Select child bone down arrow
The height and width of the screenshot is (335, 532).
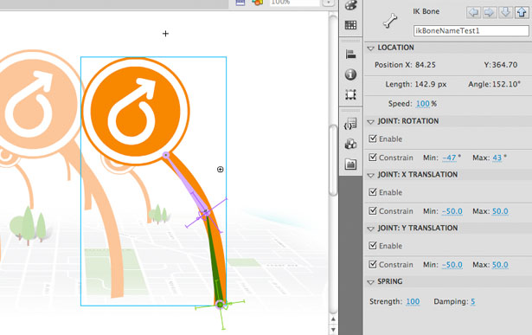pos(505,13)
